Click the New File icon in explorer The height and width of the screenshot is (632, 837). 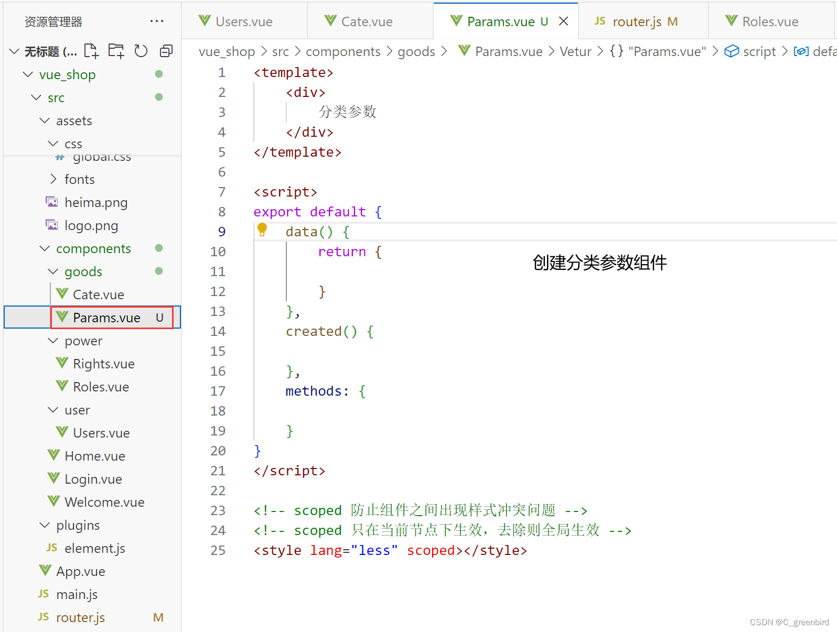click(91, 51)
